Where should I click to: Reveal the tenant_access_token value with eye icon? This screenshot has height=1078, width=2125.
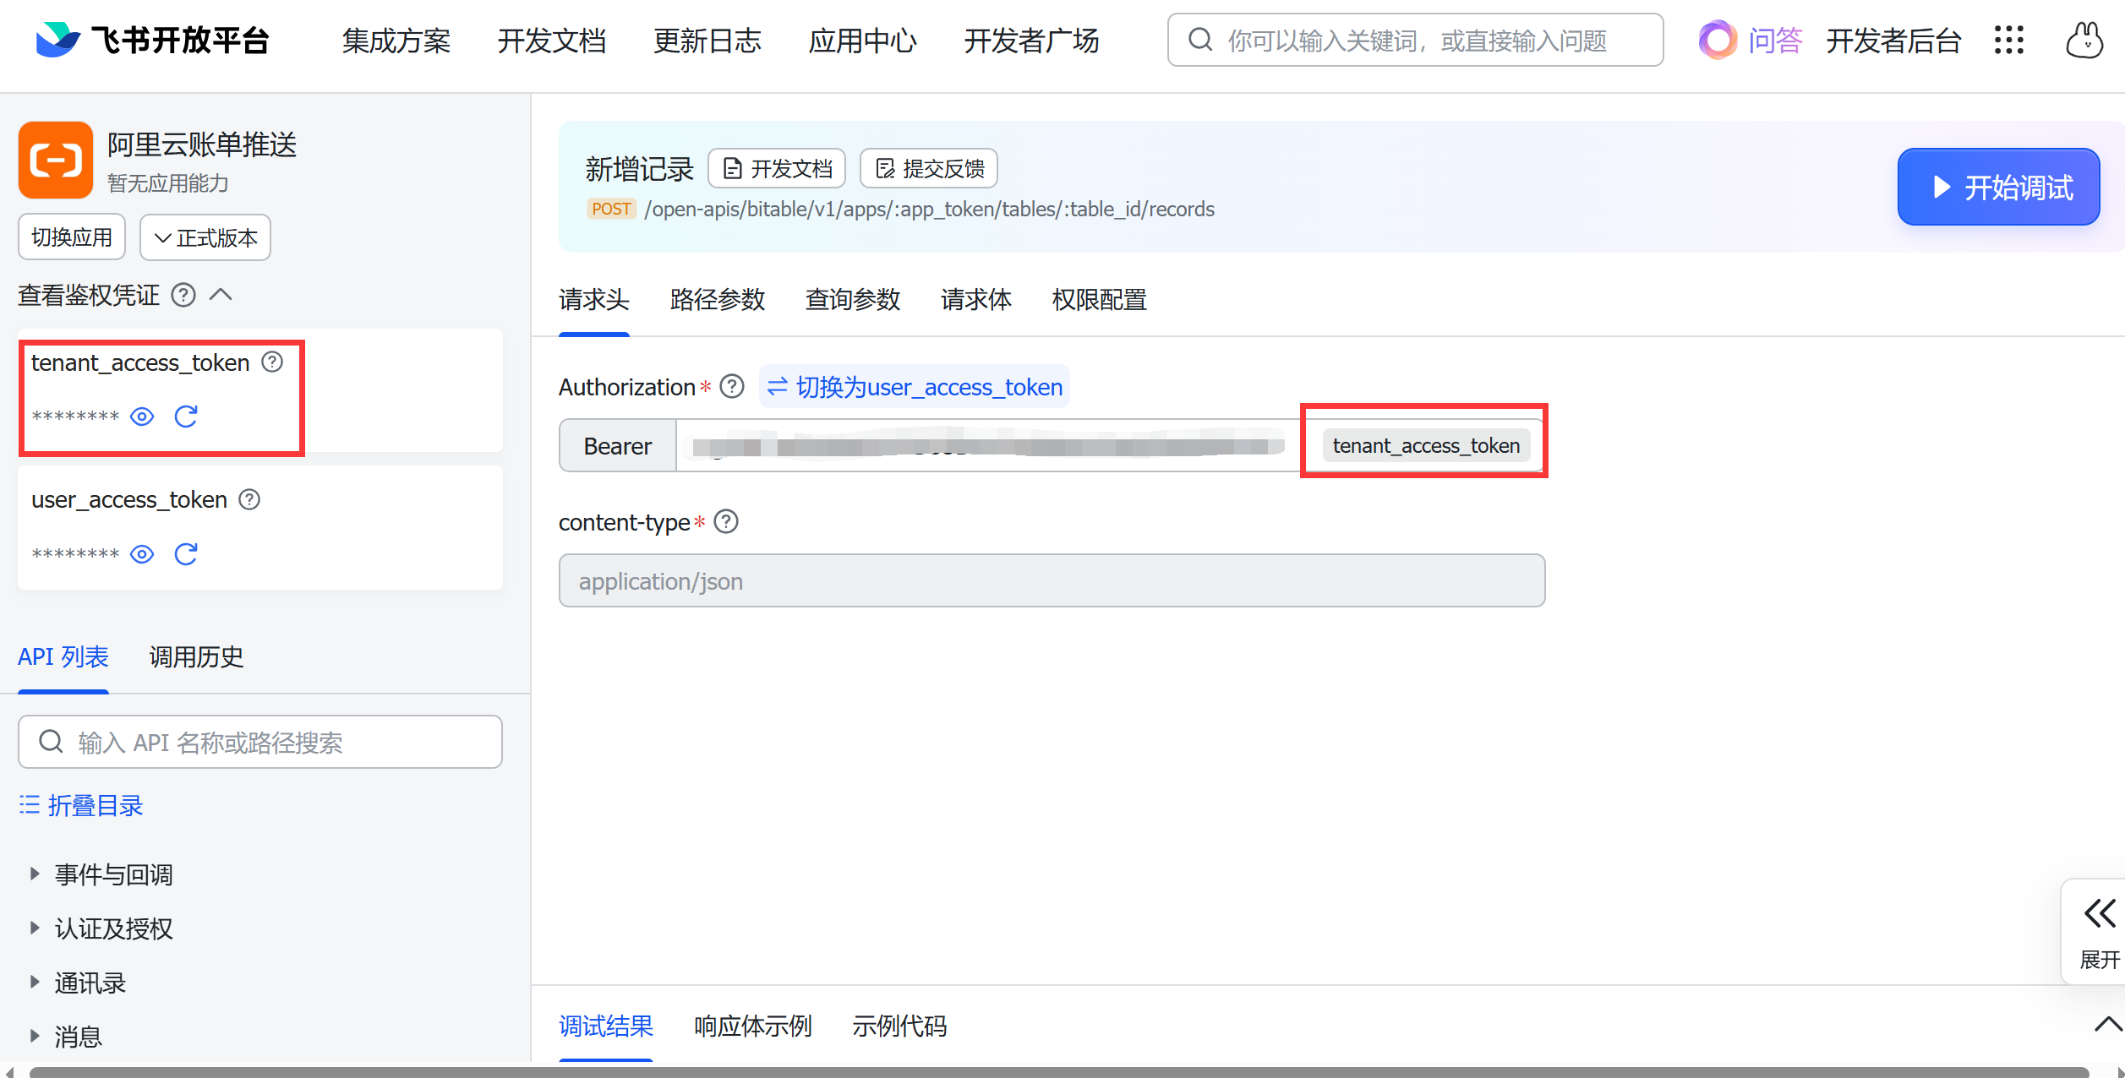[142, 416]
